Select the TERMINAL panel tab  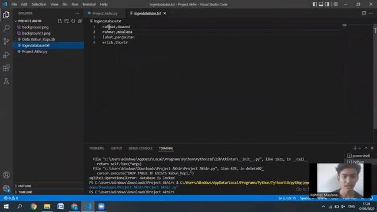point(166,148)
